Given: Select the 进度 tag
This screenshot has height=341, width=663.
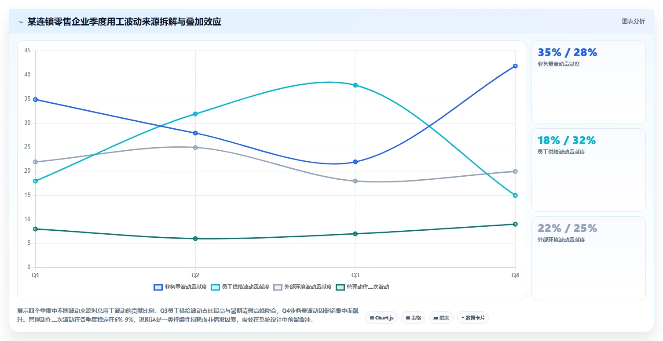Looking at the screenshot, I should pos(441,317).
